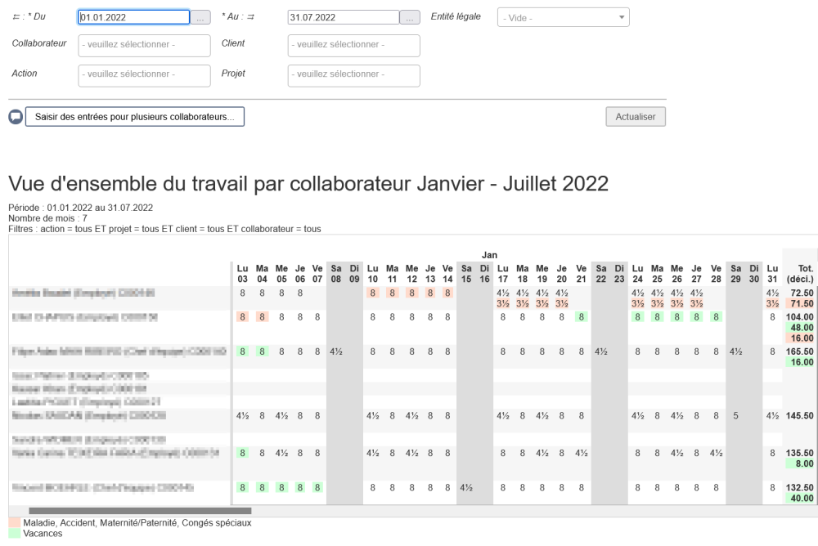Viewport: 818px width, 546px height.
Task: Click the 165.50 total cell
Action: pyautogui.click(x=798, y=351)
